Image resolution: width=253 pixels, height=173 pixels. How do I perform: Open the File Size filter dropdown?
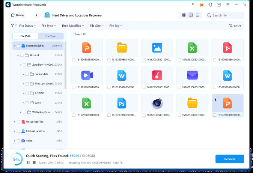pos(96,26)
